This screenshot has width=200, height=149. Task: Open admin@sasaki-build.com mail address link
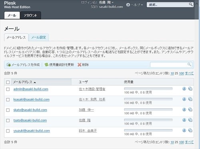pos(31,89)
